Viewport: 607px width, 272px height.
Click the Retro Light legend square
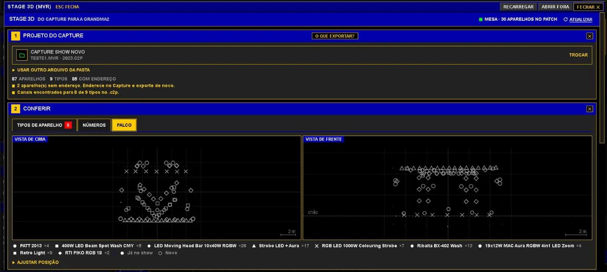click(15, 253)
